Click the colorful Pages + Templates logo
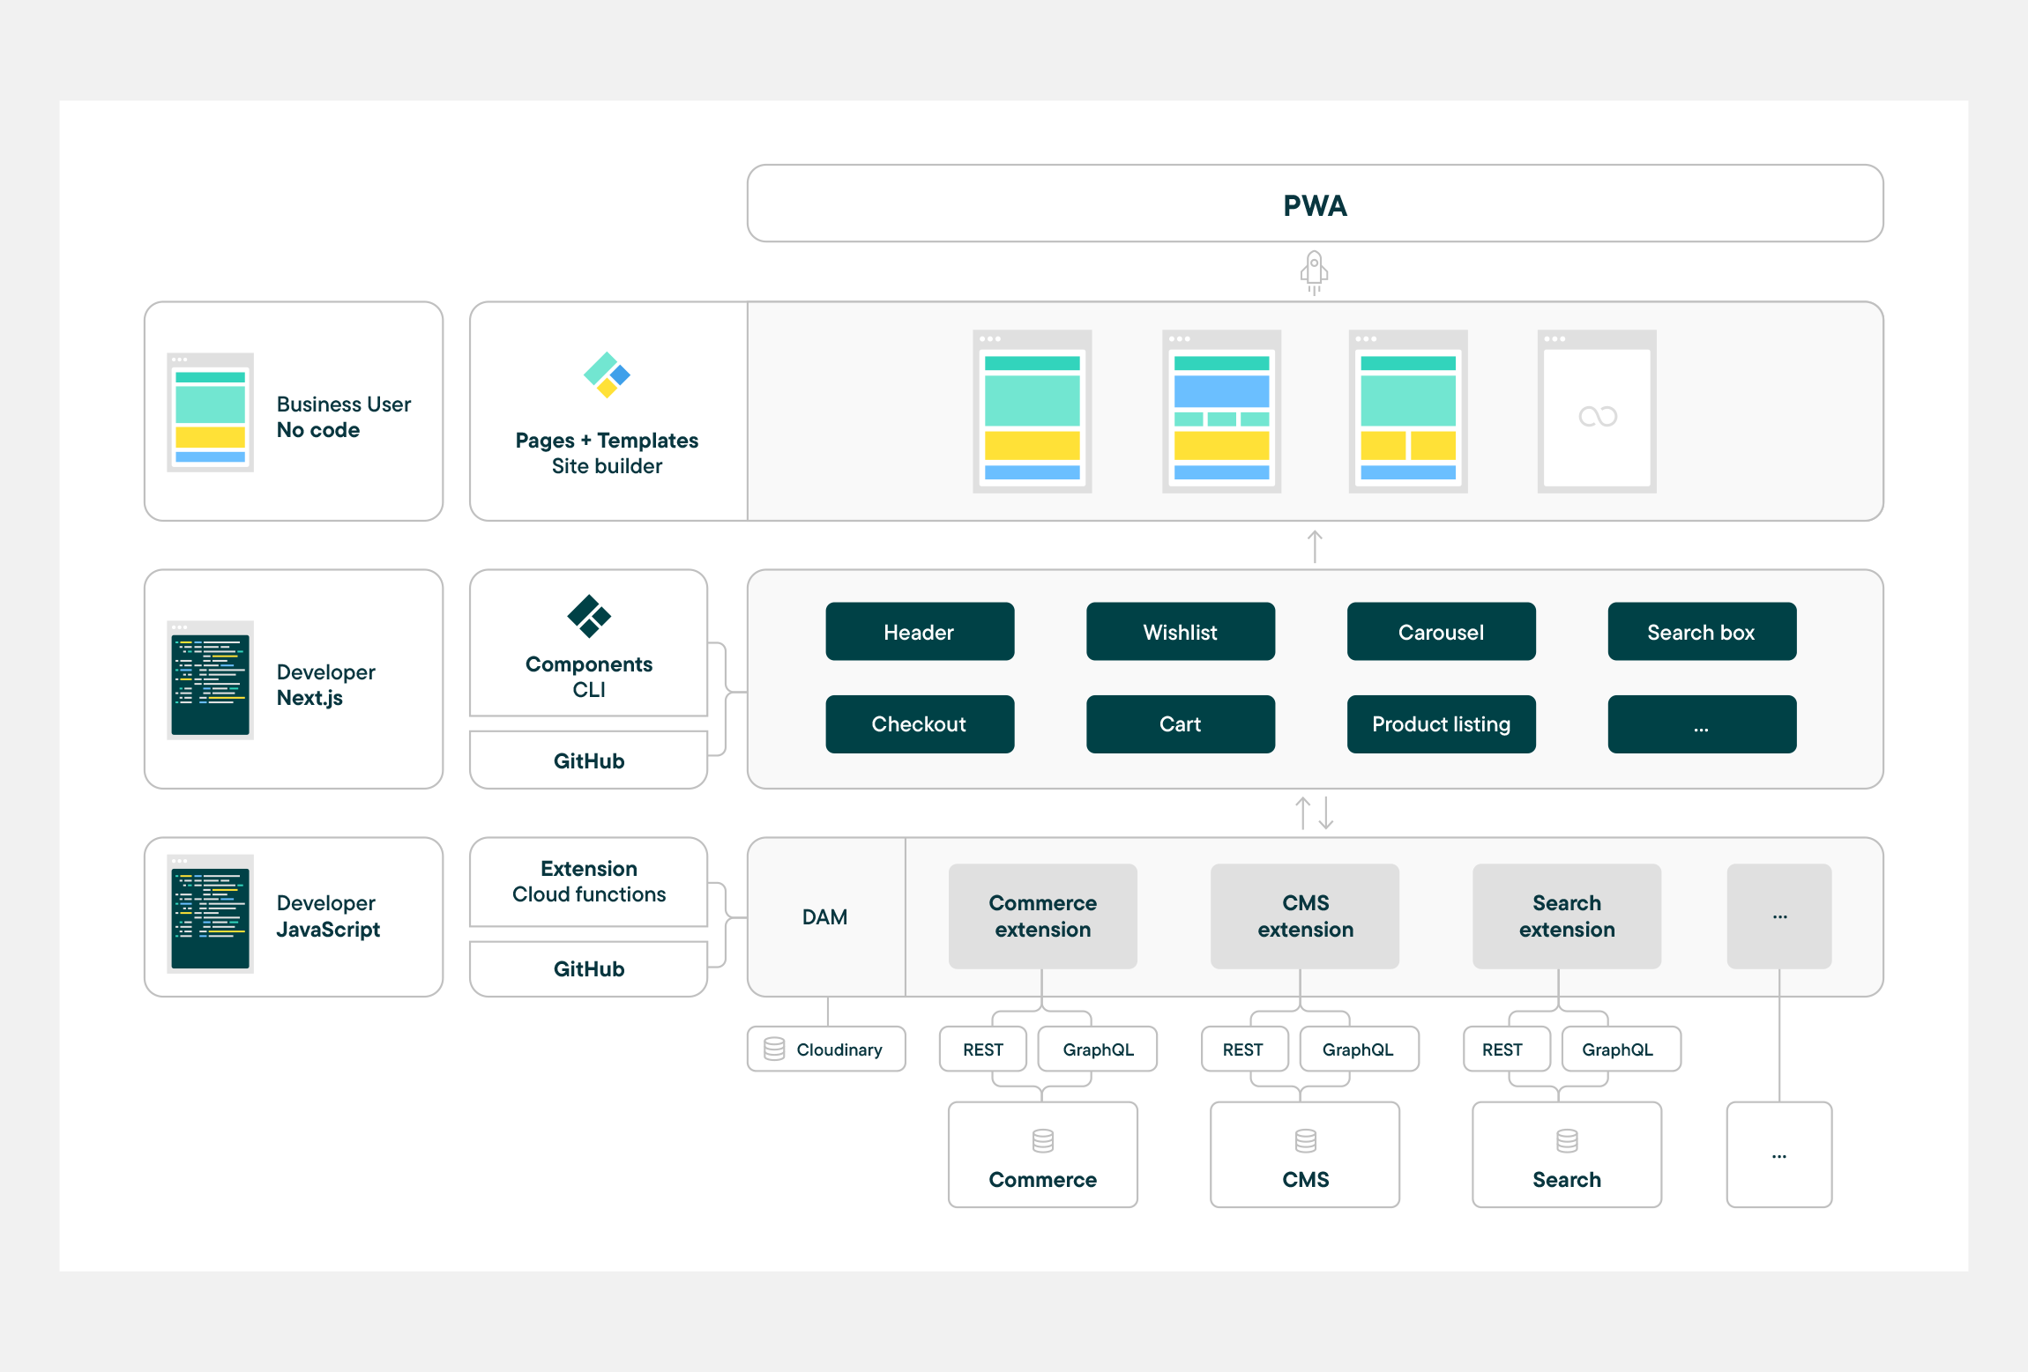This screenshot has width=2028, height=1372. click(608, 375)
